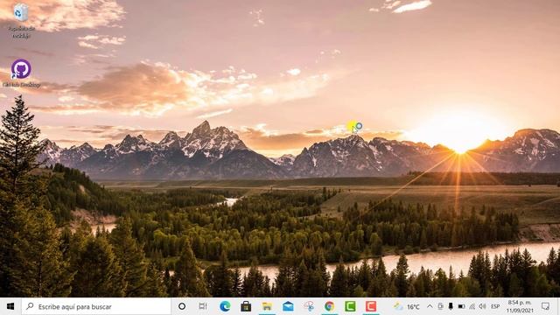Image resolution: width=560 pixels, height=315 pixels.
Task: Click the microphone tray icon
Action: pos(451,307)
